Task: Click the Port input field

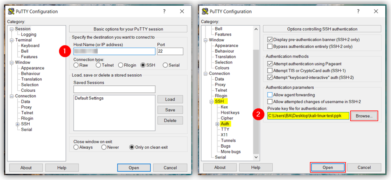Action: pyautogui.click(x=170, y=51)
